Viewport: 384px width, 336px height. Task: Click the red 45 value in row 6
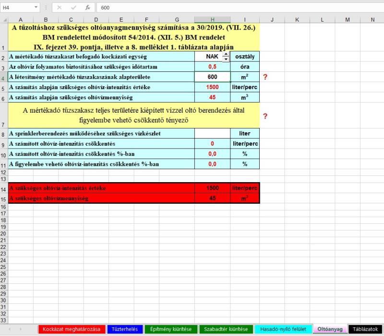[212, 97]
